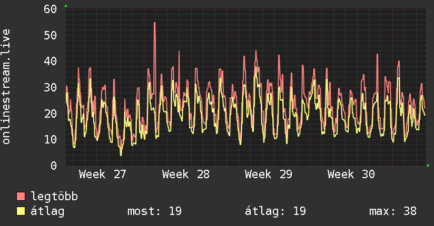Screen dimensions: 434x226
Task: Click the green arrow ending the x-axis
Action: point(428,166)
